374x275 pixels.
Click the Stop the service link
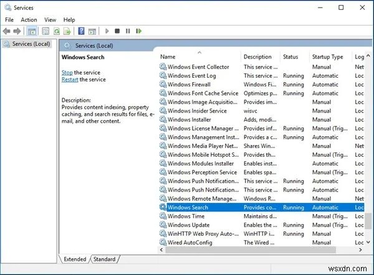(x=67, y=72)
